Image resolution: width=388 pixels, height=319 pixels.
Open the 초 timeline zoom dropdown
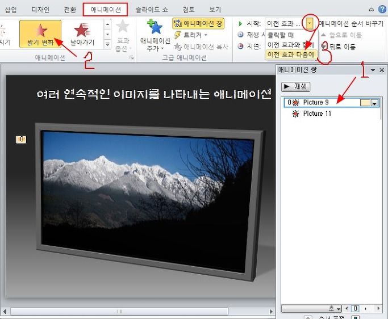[312, 308]
